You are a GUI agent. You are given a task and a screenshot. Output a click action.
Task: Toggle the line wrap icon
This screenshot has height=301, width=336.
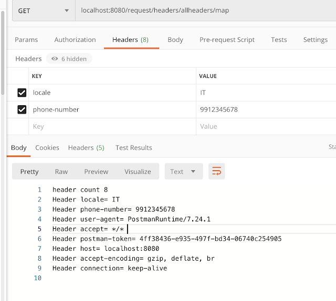coord(217,171)
